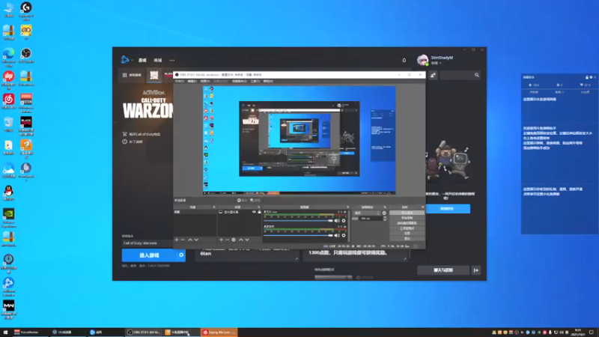The image size is (599, 337).
Task: Toggle the lock on display capture source
Action: click(259, 212)
